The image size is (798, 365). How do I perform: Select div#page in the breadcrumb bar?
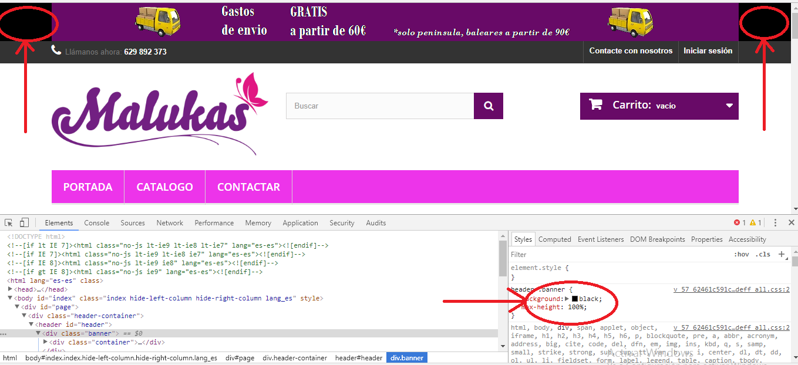point(240,358)
